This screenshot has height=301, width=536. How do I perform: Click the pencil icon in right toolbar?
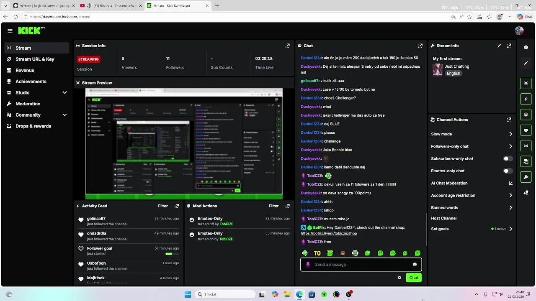tap(526, 63)
